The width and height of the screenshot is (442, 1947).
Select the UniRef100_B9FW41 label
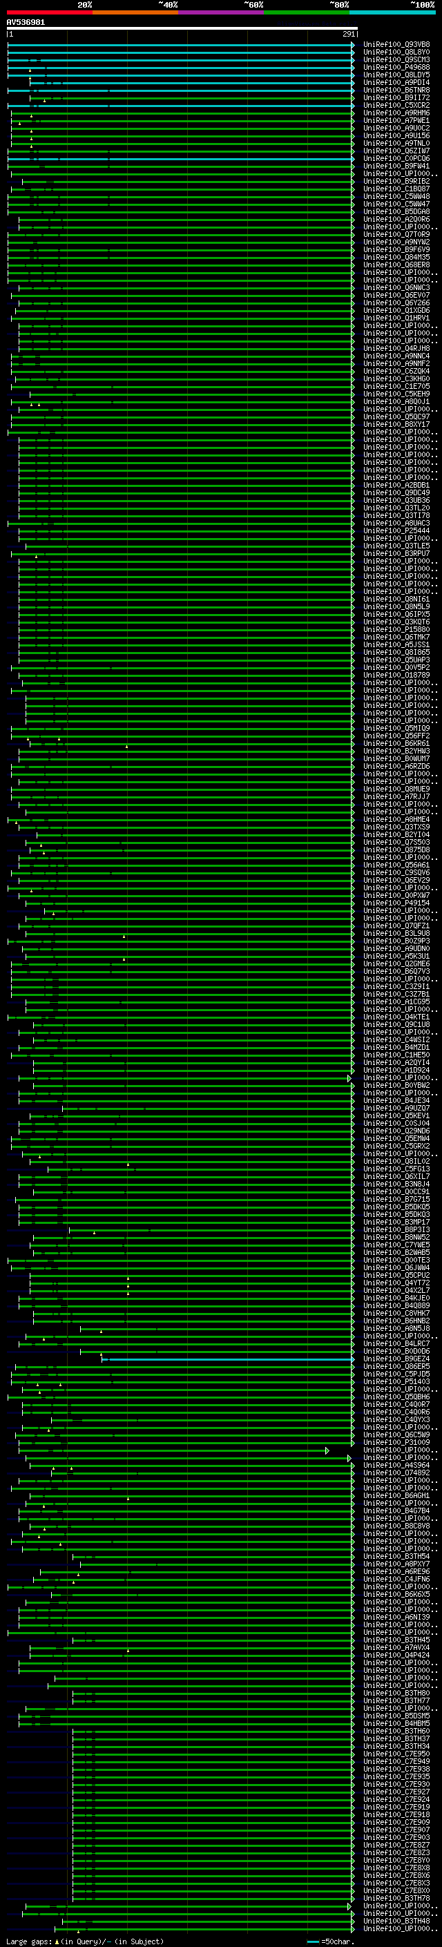396,166
